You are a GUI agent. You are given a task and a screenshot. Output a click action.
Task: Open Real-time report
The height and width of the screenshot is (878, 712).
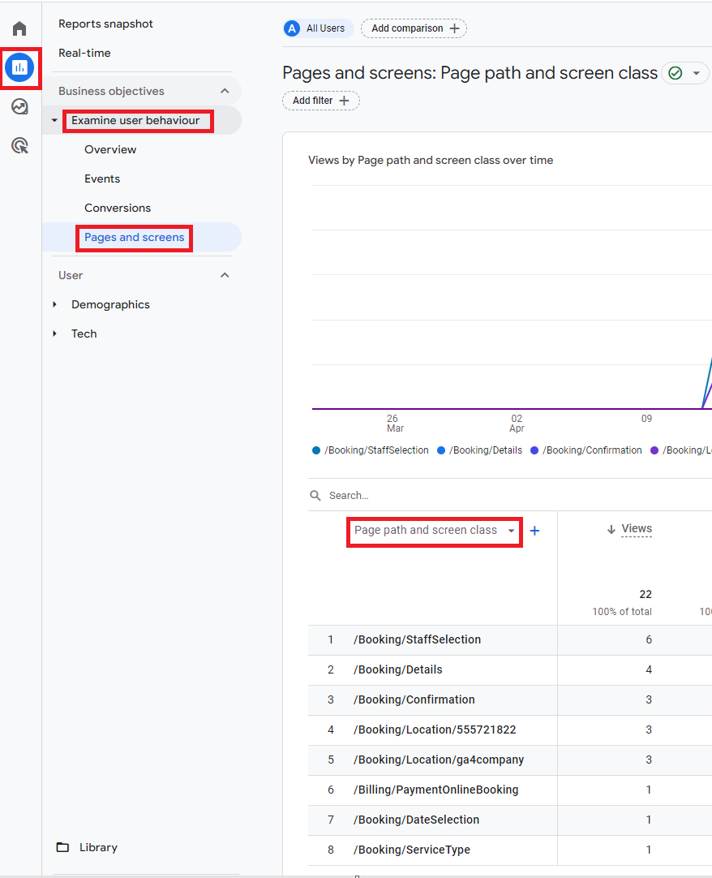pos(84,53)
